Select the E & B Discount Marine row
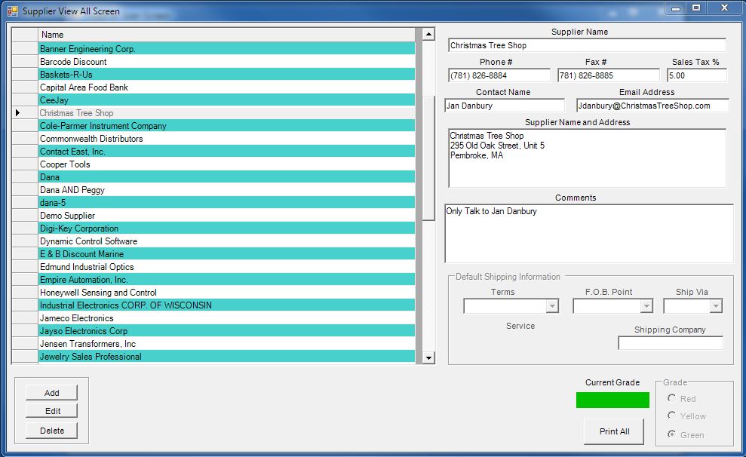 click(x=226, y=254)
